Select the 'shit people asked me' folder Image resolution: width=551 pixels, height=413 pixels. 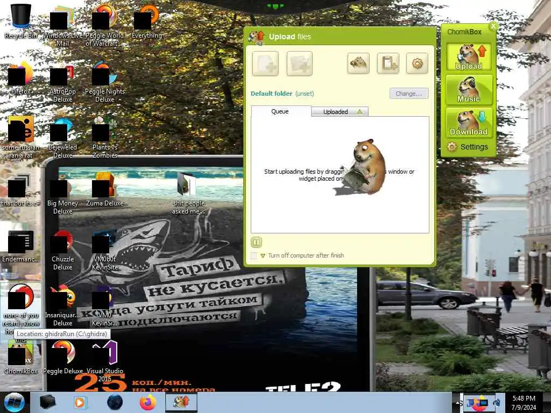point(189,193)
